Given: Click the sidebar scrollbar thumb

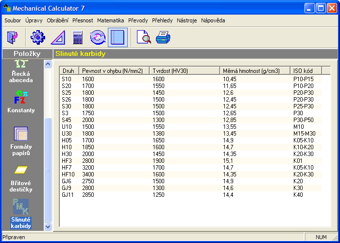Looking at the screenshot, I should tap(48, 170).
